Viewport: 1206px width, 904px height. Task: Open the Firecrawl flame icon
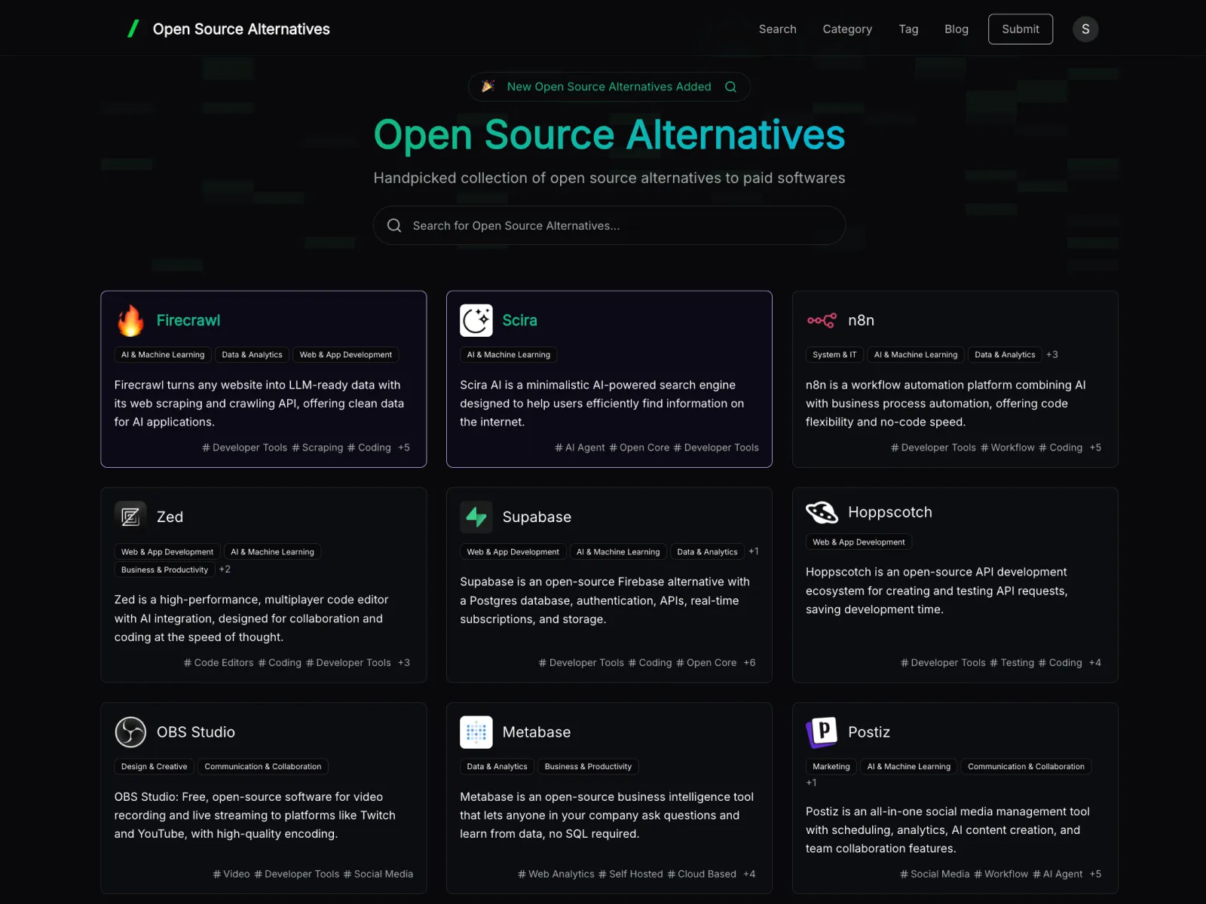[x=130, y=321]
